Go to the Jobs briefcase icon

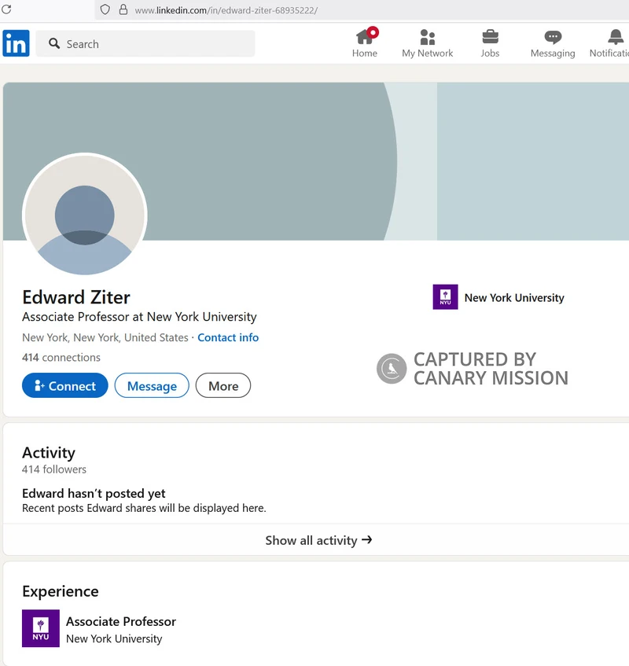pos(490,37)
